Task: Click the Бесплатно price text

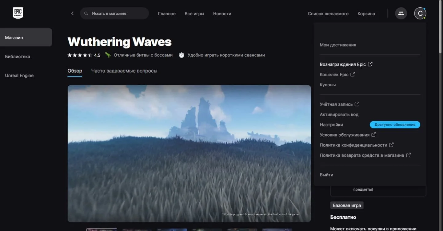Action: pyautogui.click(x=343, y=217)
